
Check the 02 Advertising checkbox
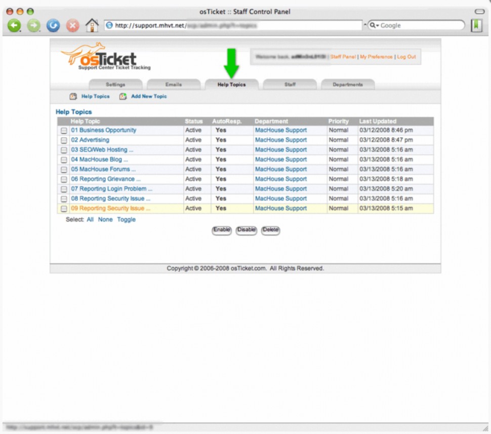click(x=64, y=140)
